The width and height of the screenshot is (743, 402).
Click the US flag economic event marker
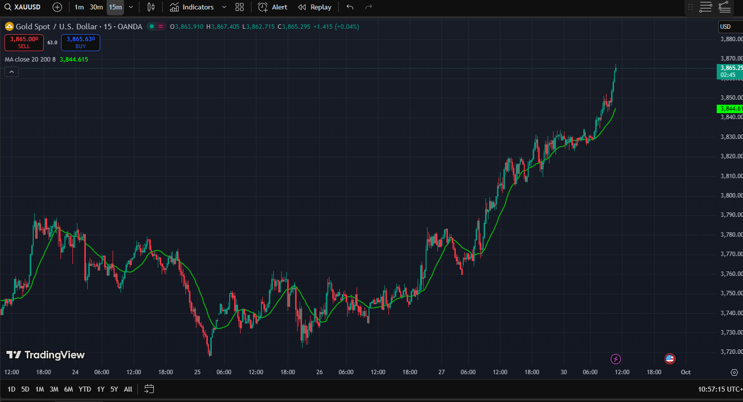tap(670, 359)
